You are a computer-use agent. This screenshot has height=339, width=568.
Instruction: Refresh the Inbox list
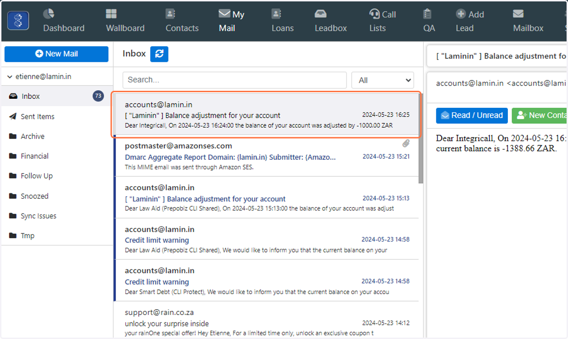159,54
